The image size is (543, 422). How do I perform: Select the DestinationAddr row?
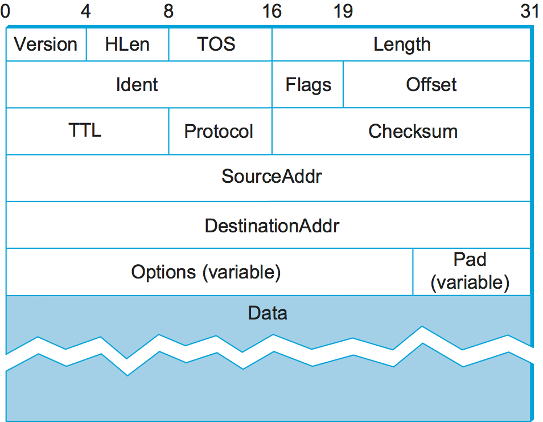click(x=271, y=226)
